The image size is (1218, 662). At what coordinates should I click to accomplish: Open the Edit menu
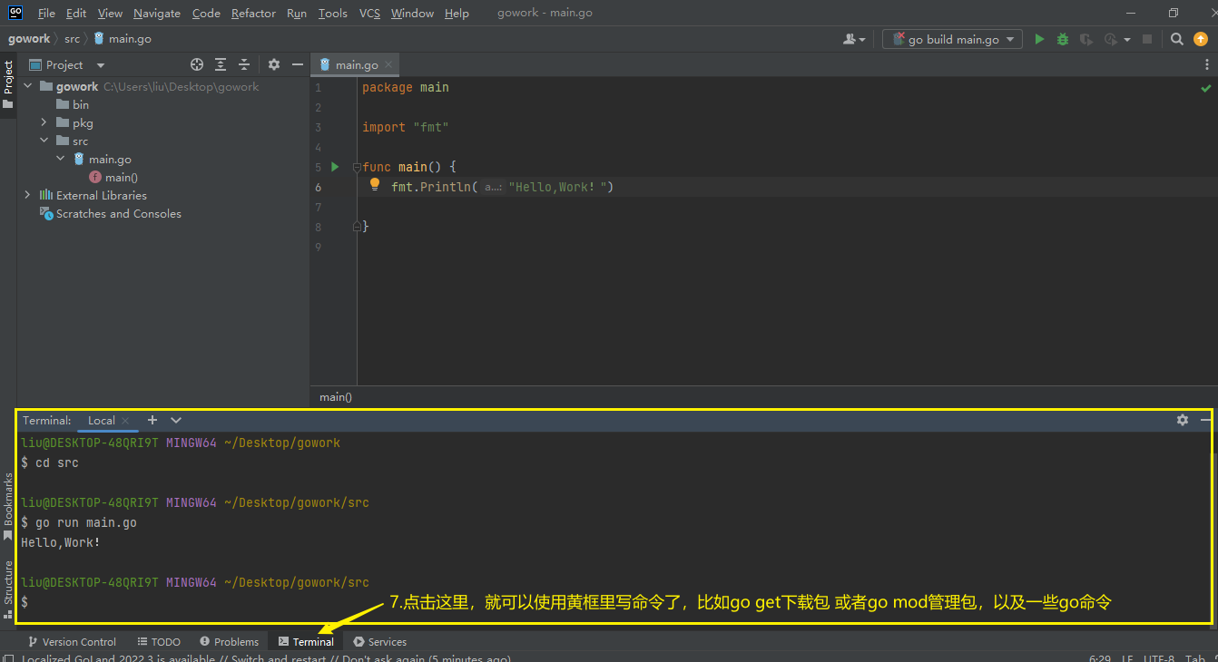[76, 13]
